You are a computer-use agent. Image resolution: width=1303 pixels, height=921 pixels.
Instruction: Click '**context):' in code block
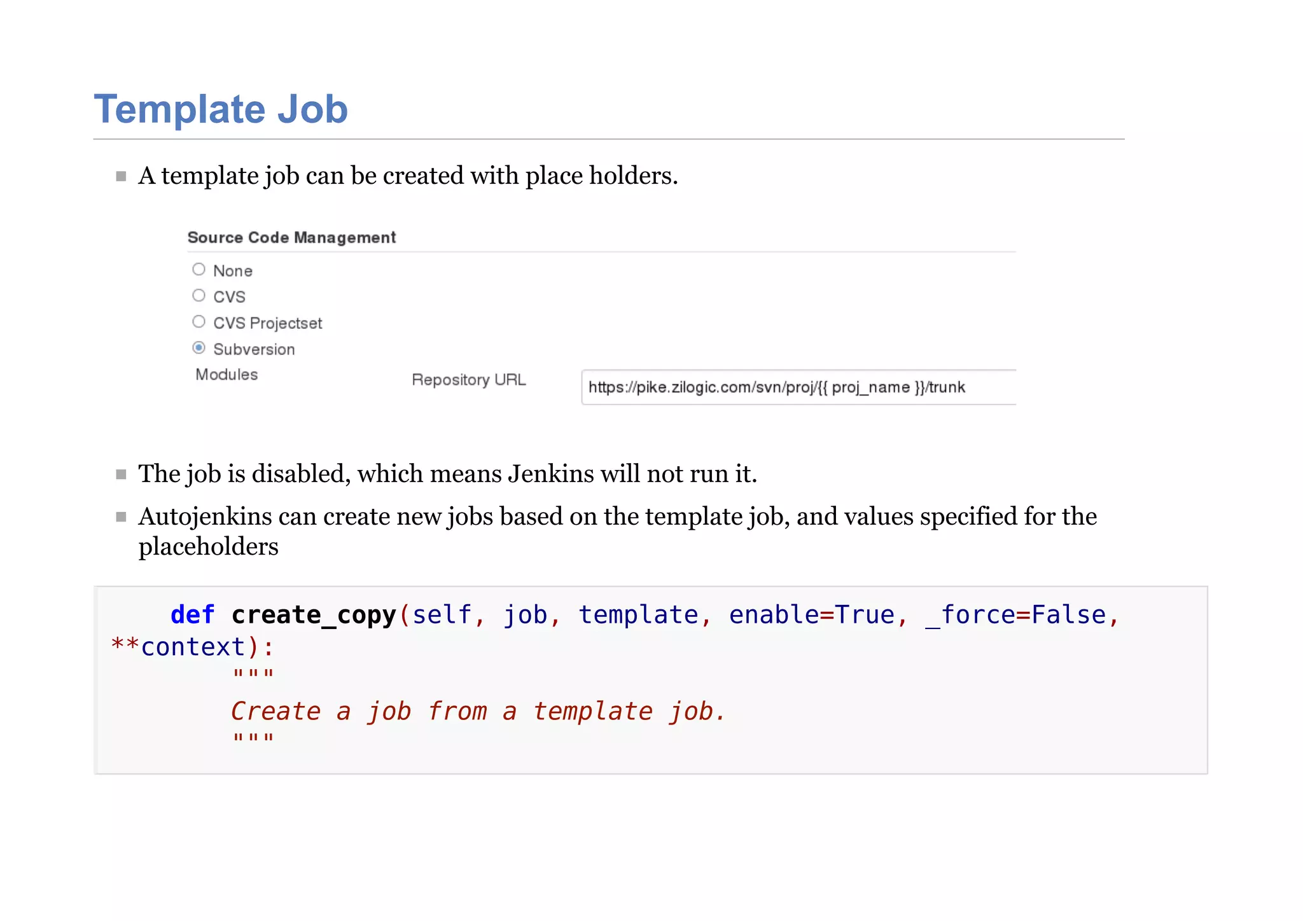(x=193, y=647)
